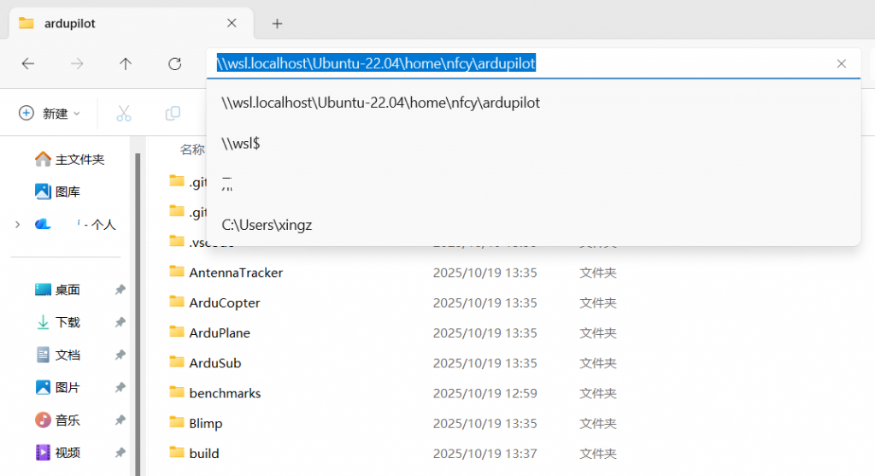
Task: Close the ardupilot tab
Action: pyautogui.click(x=232, y=24)
